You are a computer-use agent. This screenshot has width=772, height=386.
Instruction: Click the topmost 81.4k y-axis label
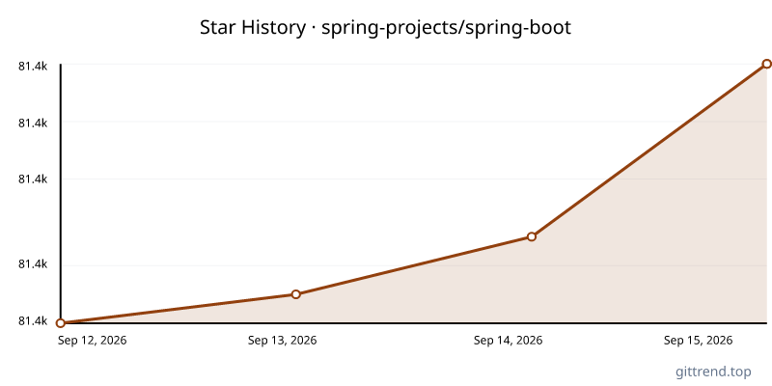click(x=33, y=67)
